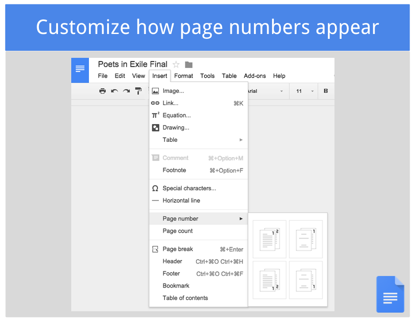Open the Format menu

(184, 76)
